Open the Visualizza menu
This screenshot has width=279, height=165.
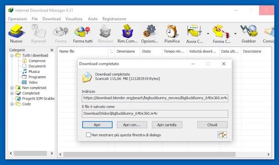pos(74,19)
